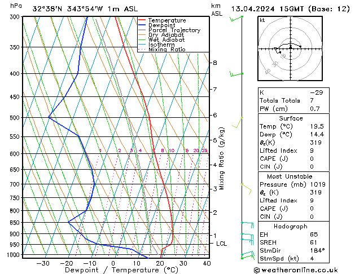Select the Parcel Trajectory legend entry
The image size is (355, 274).
point(169,30)
